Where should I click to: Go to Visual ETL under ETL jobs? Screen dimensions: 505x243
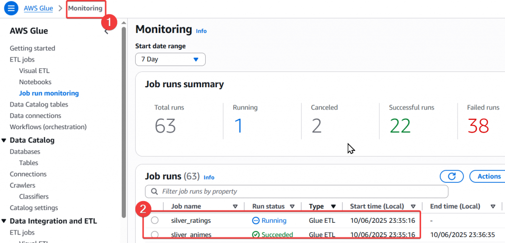pyautogui.click(x=35, y=71)
